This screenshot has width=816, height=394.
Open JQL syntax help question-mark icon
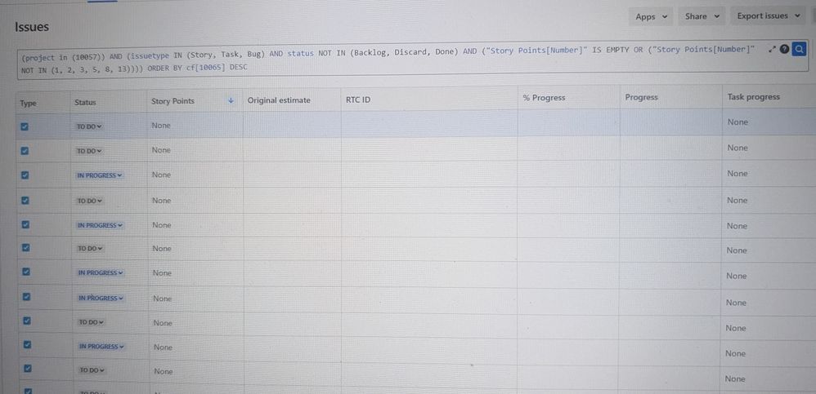(x=785, y=50)
